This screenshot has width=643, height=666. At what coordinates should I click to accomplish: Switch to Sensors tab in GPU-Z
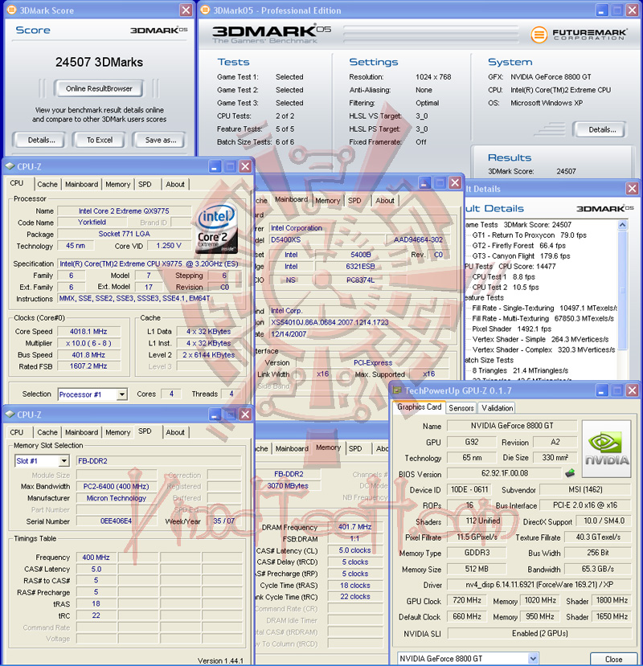[x=461, y=408]
